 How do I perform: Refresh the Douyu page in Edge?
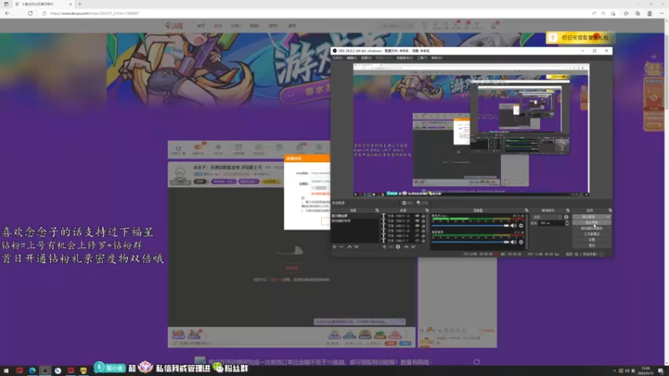click(30, 13)
